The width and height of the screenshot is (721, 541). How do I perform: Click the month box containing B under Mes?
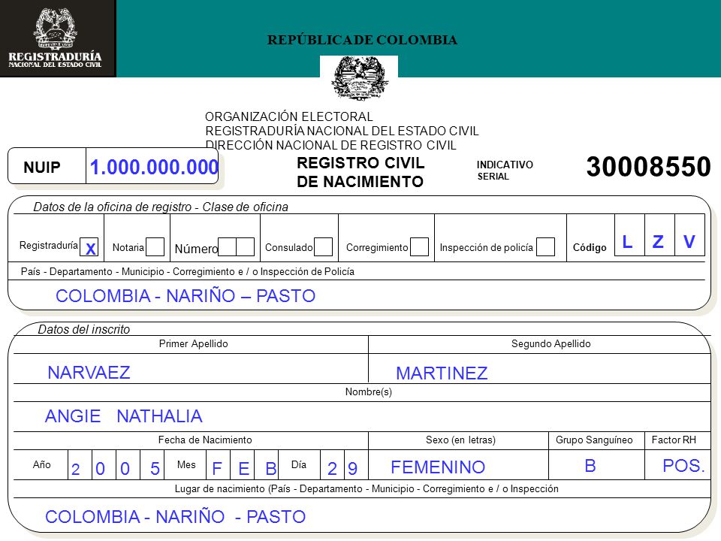[x=266, y=465]
